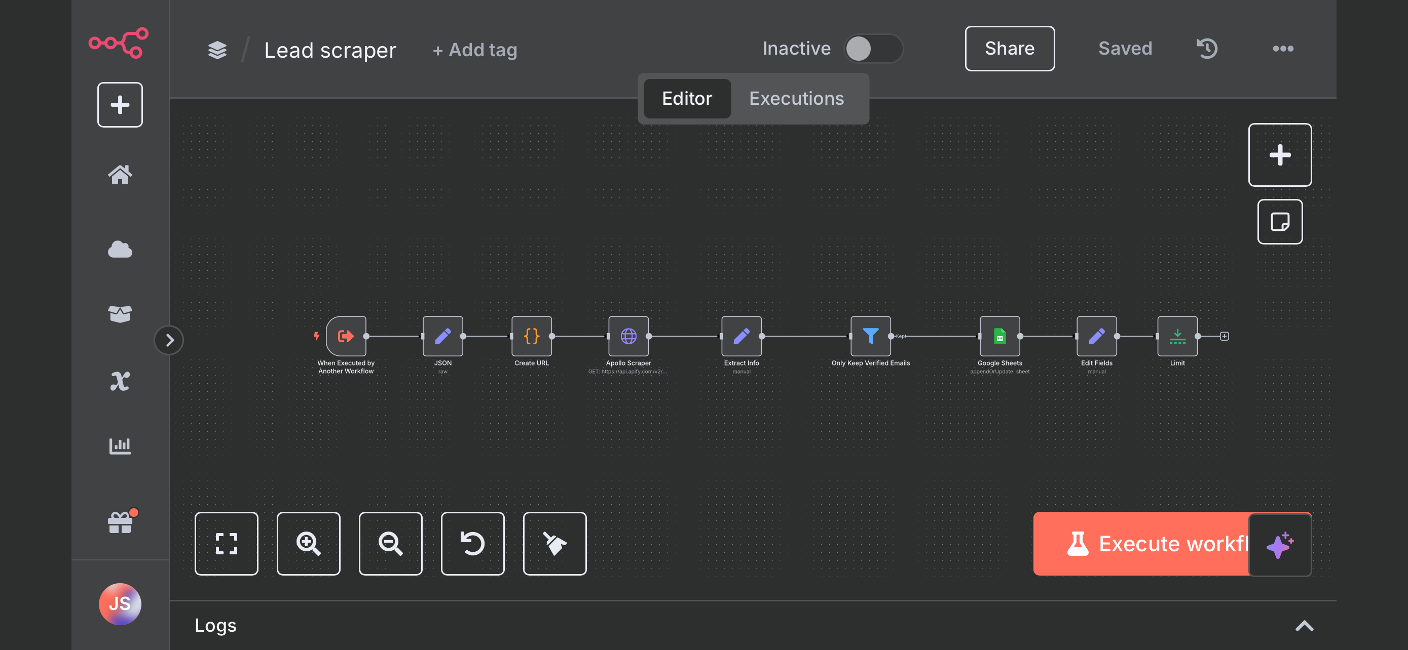Add a sticky note to the canvas

(x=1280, y=222)
